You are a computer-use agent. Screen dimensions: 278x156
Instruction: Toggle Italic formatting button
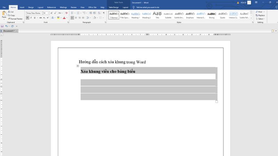[x=31, y=18]
